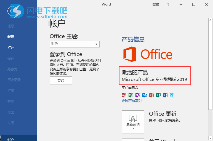Click the scrollbar up arrow
213x141 pixels.
(210, 20)
